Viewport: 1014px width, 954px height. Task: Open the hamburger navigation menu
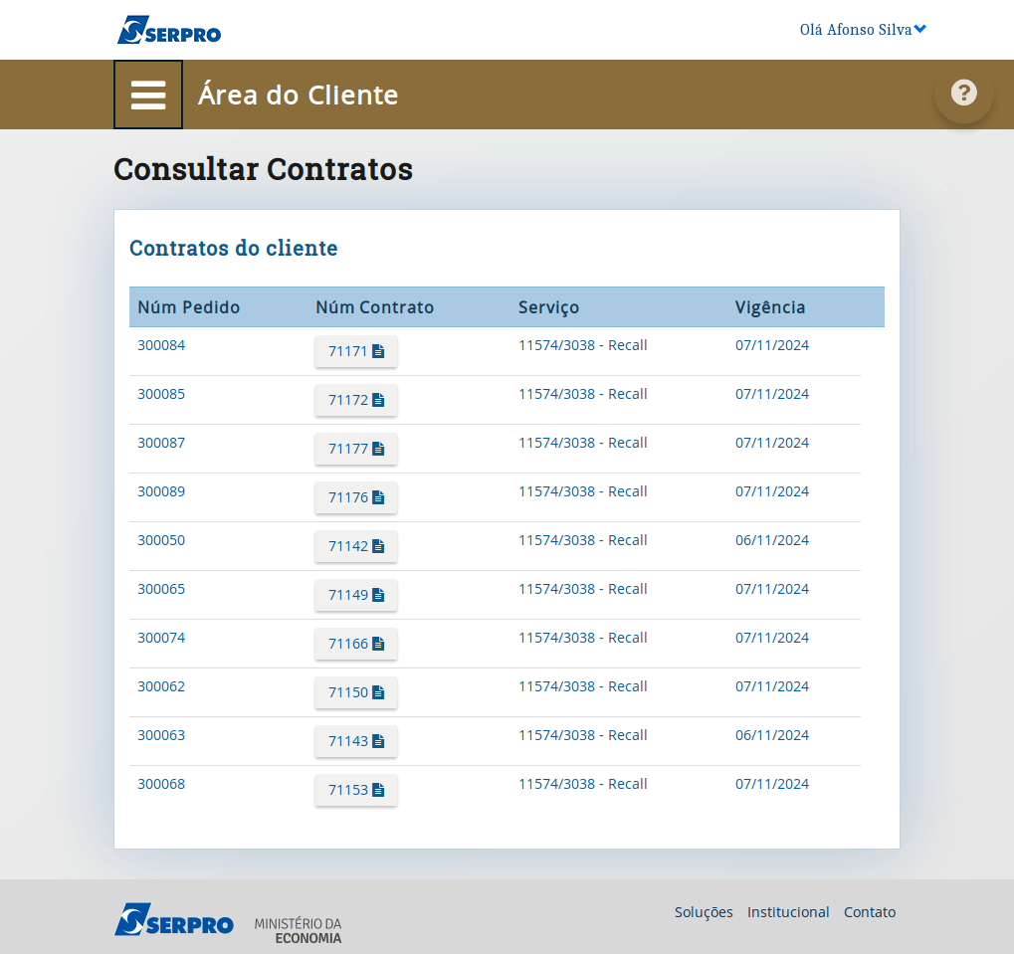pos(148,95)
